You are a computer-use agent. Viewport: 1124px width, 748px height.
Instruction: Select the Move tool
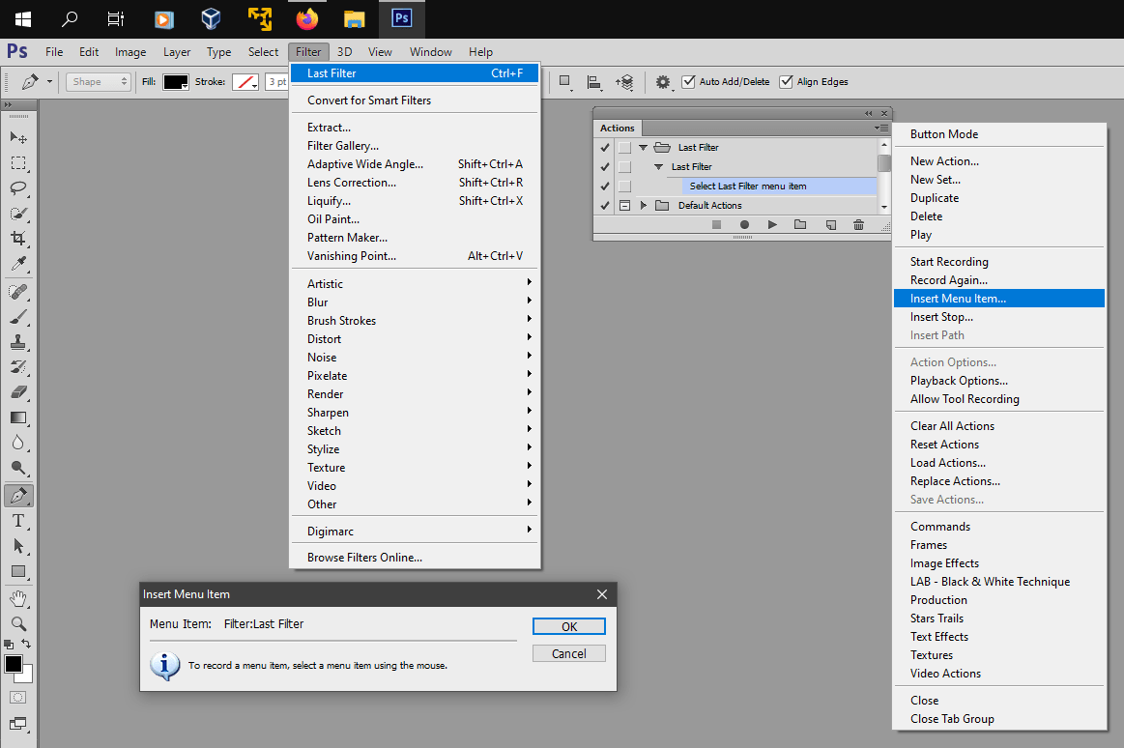(x=18, y=137)
